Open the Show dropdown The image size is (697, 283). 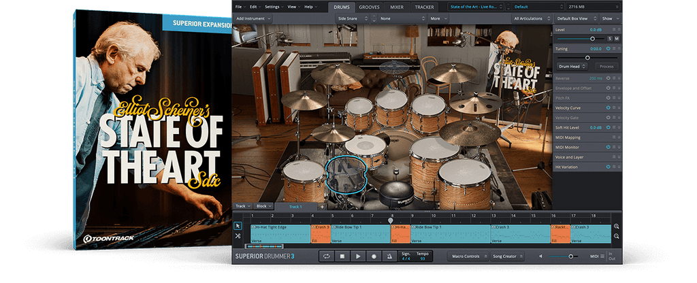(x=609, y=18)
